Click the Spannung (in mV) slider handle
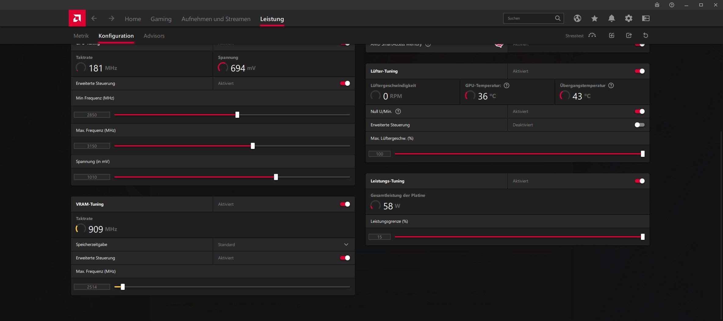The height and width of the screenshot is (321, 723). point(276,177)
